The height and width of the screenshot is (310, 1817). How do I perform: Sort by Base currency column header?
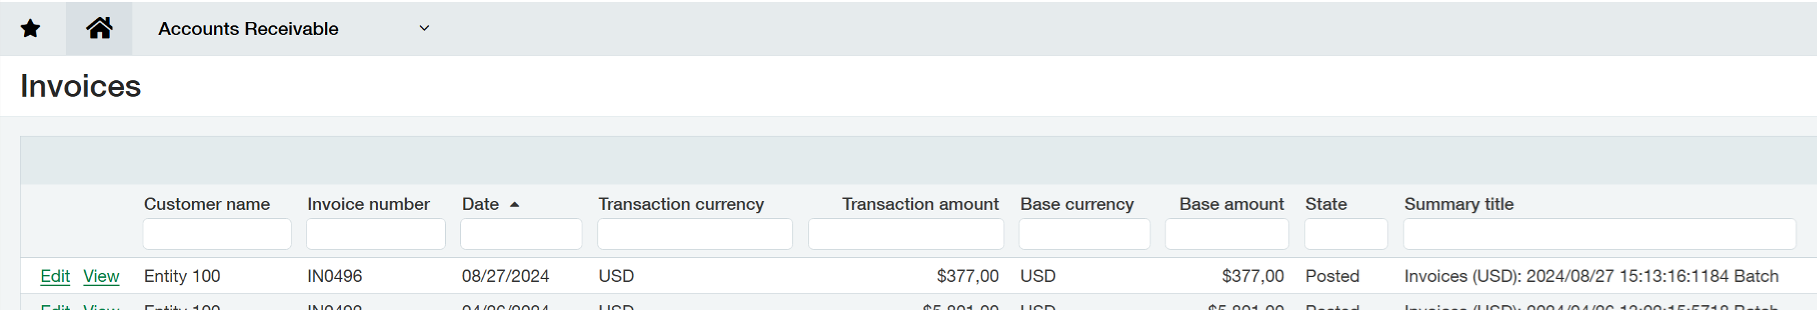[1076, 204]
